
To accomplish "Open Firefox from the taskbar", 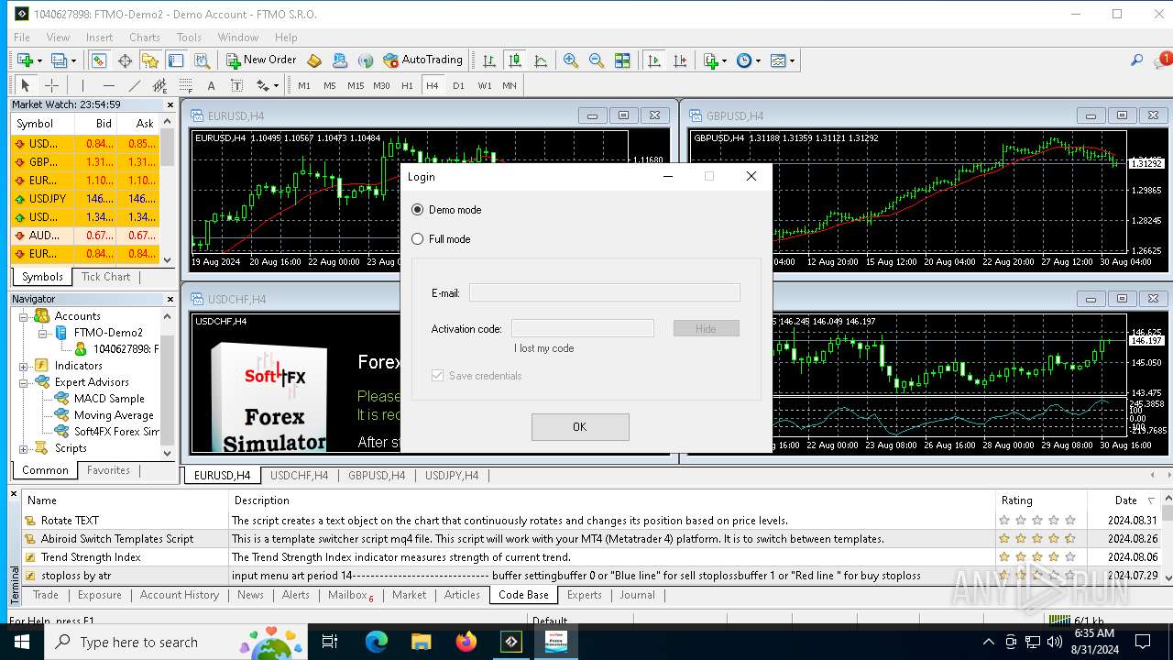I will pyautogui.click(x=466, y=642).
